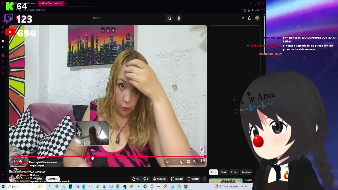Switch to the Mensajes browser tab
This screenshot has height=190, width=338.
pos(25,3)
